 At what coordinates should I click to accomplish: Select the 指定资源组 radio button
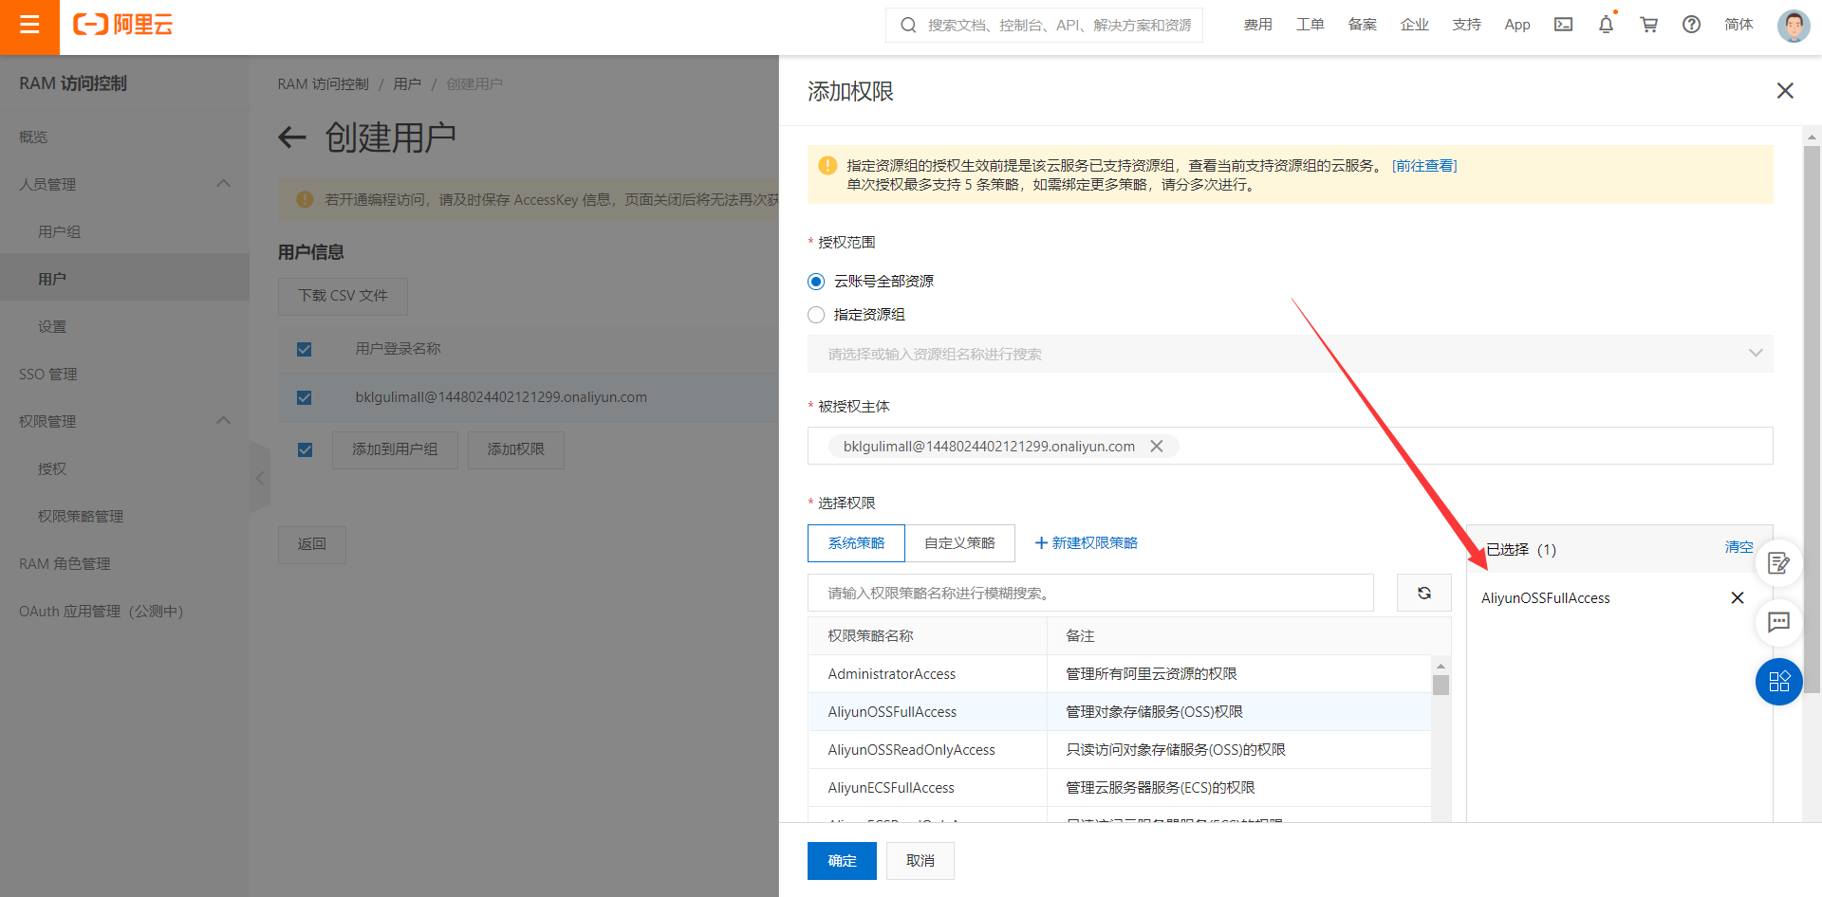coord(816,314)
